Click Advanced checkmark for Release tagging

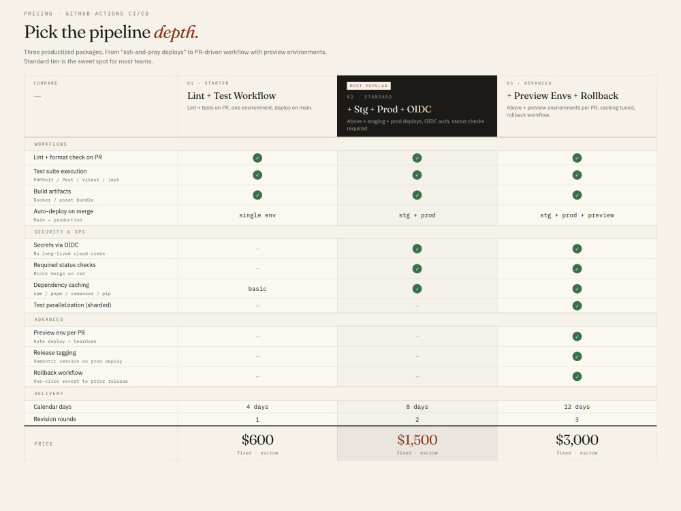click(x=577, y=356)
